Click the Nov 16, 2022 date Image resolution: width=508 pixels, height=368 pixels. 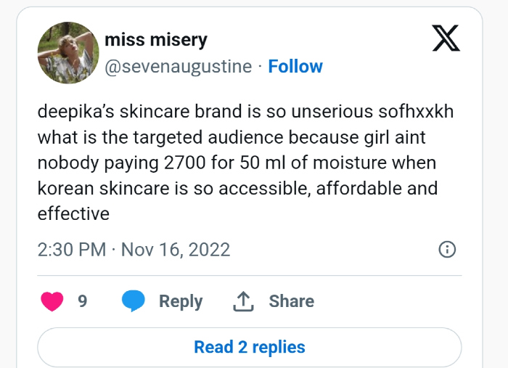(x=175, y=250)
